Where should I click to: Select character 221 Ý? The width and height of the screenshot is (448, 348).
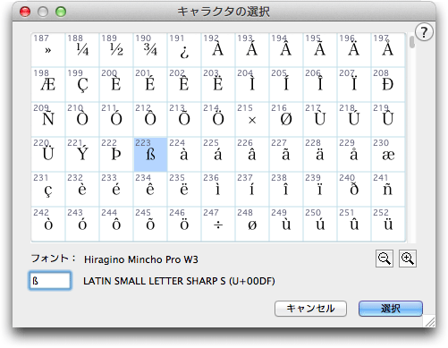pos(82,155)
